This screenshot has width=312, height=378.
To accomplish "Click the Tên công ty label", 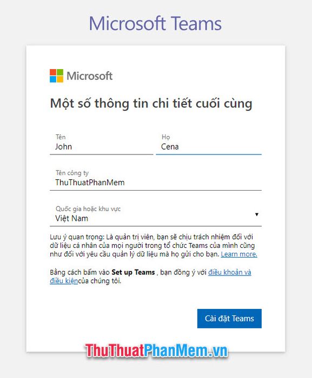I will point(72,173).
